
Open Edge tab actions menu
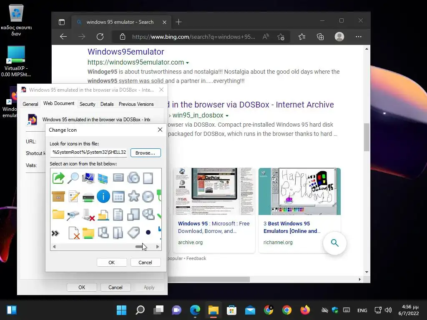(x=62, y=22)
